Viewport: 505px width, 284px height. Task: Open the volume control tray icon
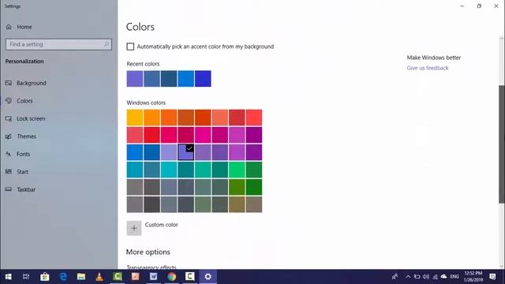[x=426, y=277]
